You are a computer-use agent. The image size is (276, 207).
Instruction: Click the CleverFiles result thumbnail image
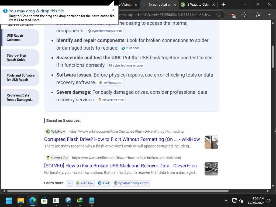pos(211,169)
